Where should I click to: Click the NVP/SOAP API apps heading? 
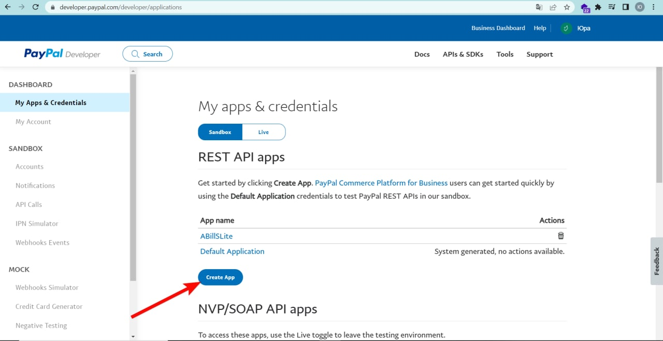tap(257, 309)
